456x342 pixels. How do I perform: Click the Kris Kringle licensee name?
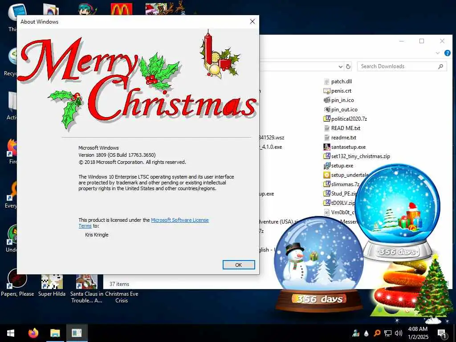coord(97,235)
